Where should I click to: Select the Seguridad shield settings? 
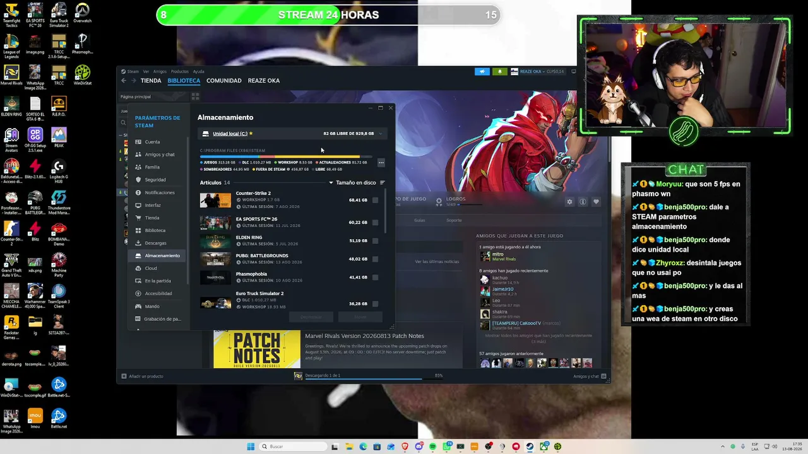point(155,180)
